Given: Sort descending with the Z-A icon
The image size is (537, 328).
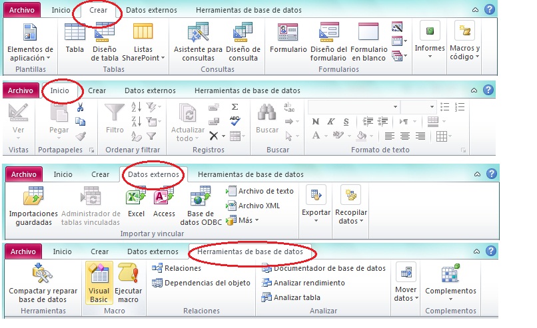Looking at the screenshot, I should pyautogui.click(x=136, y=121).
